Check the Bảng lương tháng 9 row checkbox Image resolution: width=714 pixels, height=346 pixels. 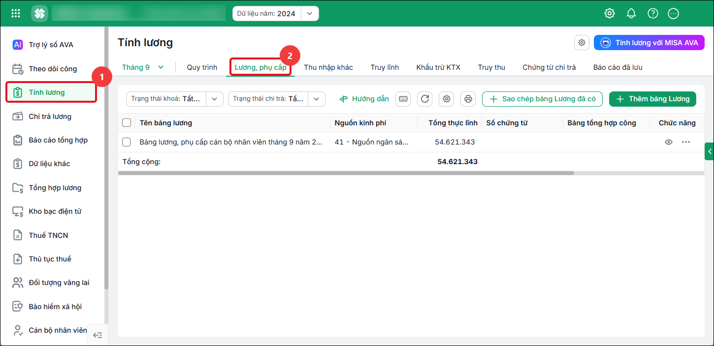(x=127, y=142)
